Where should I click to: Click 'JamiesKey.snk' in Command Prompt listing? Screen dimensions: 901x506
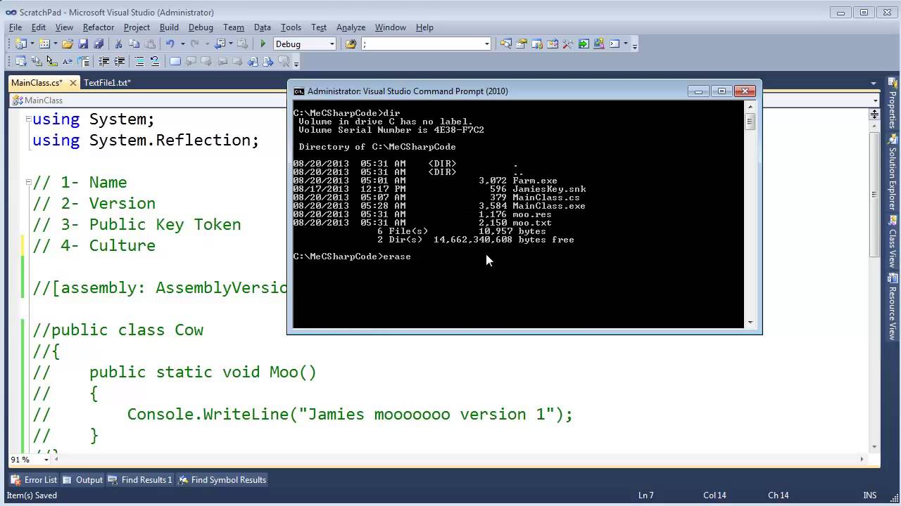click(549, 189)
